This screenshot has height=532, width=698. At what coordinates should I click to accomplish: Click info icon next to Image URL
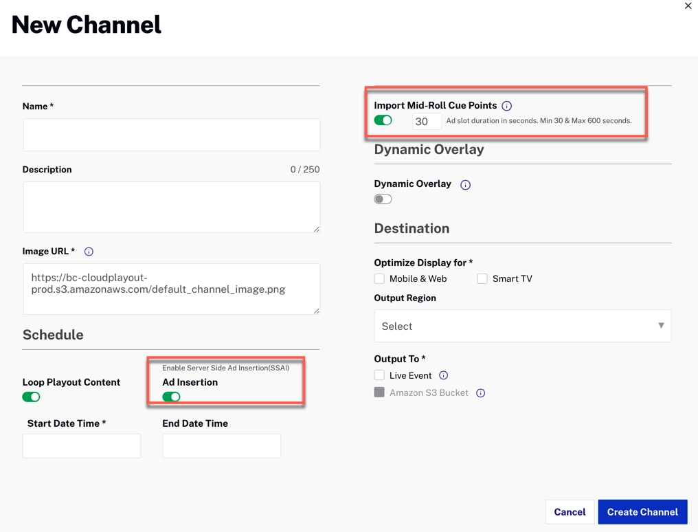(x=89, y=252)
